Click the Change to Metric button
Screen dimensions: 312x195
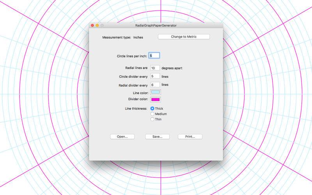[184, 37]
